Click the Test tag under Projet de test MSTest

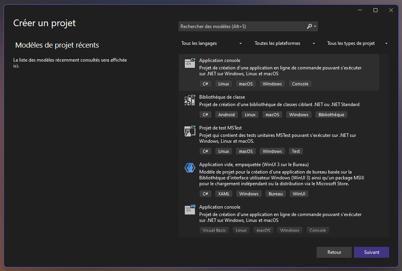click(296, 151)
